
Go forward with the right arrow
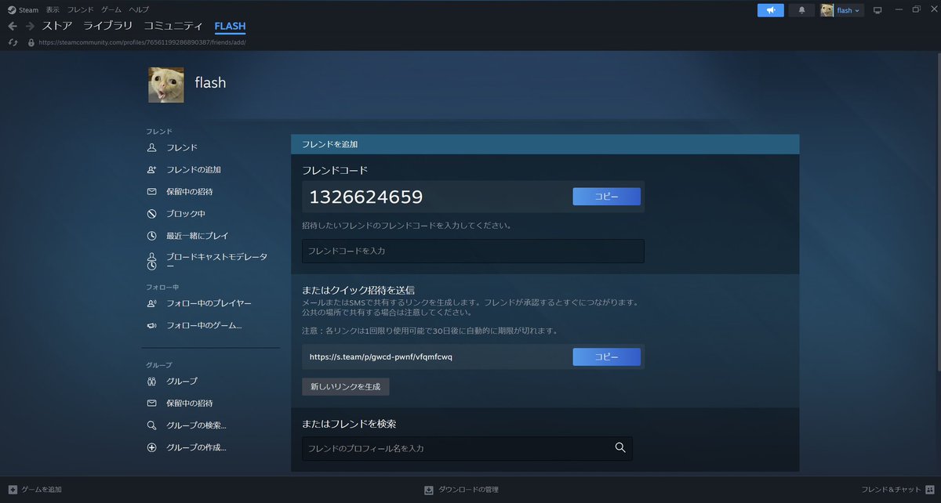pos(30,26)
